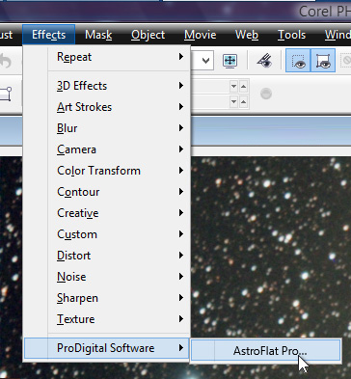
Task: Click lower property bar down spinner
Action: (x=233, y=102)
